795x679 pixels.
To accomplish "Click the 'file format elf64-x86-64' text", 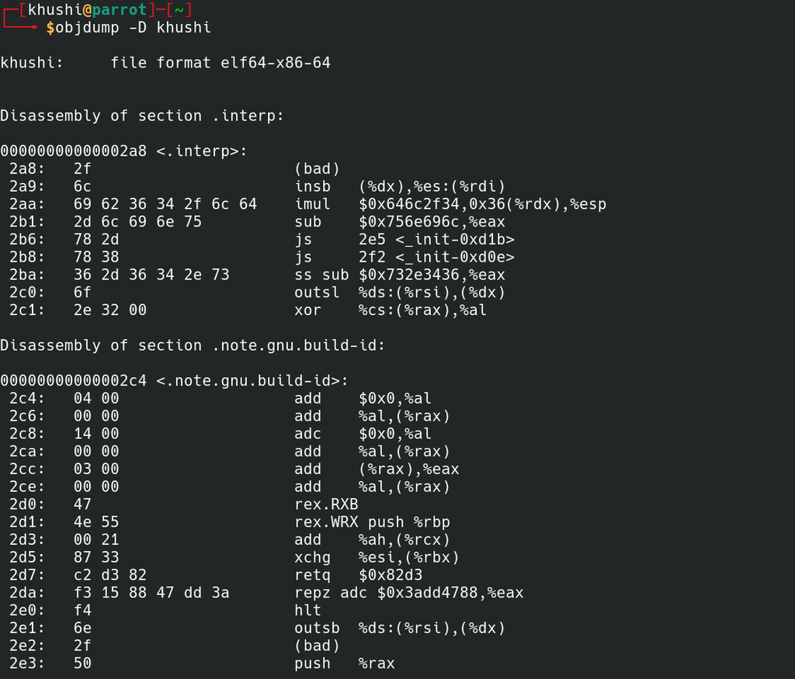I will [220, 63].
